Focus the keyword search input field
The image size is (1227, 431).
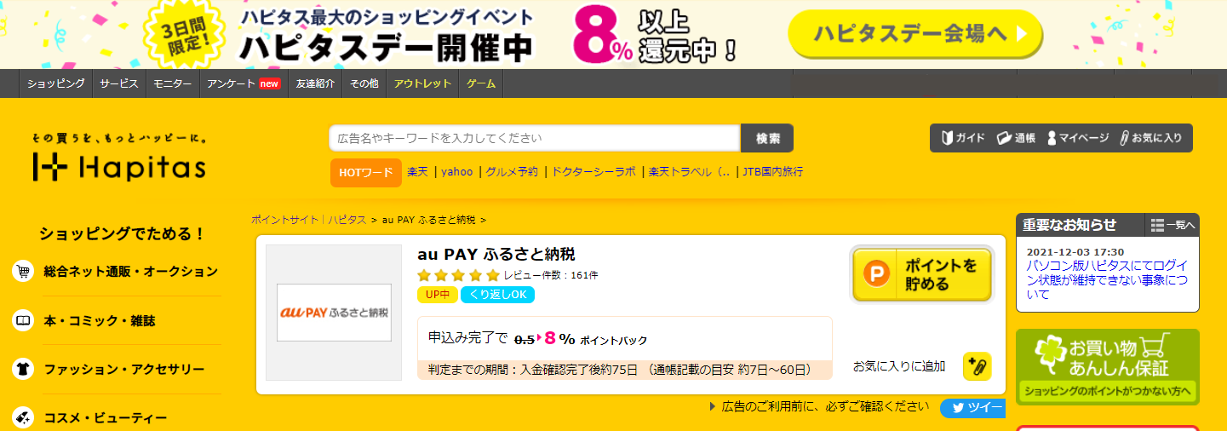point(535,138)
